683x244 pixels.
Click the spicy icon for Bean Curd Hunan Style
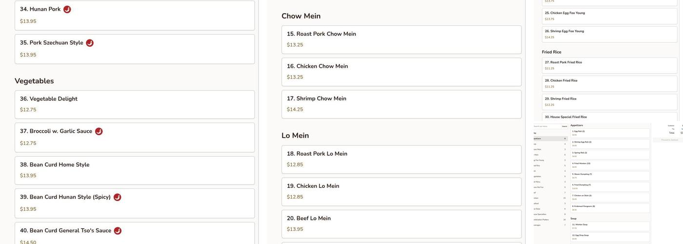click(x=118, y=197)
